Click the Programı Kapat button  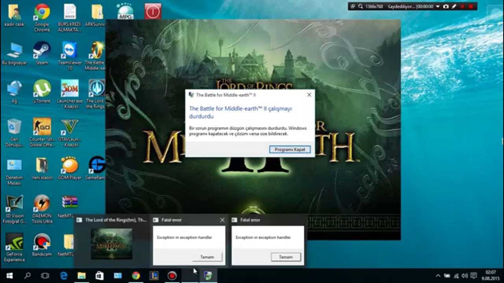pos(290,149)
